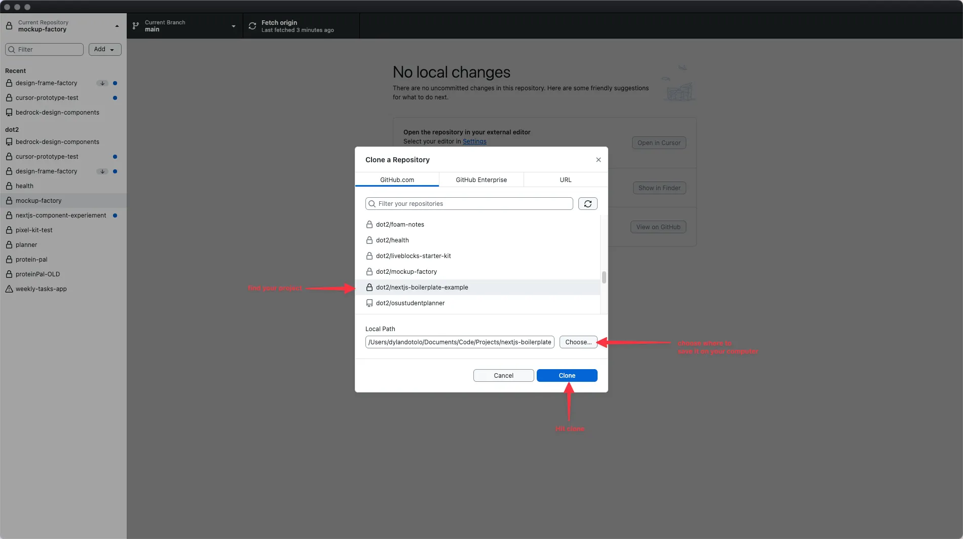This screenshot has height=539, width=963.
Task: Select bedrock-design-components under Recent
Action: tap(63, 113)
